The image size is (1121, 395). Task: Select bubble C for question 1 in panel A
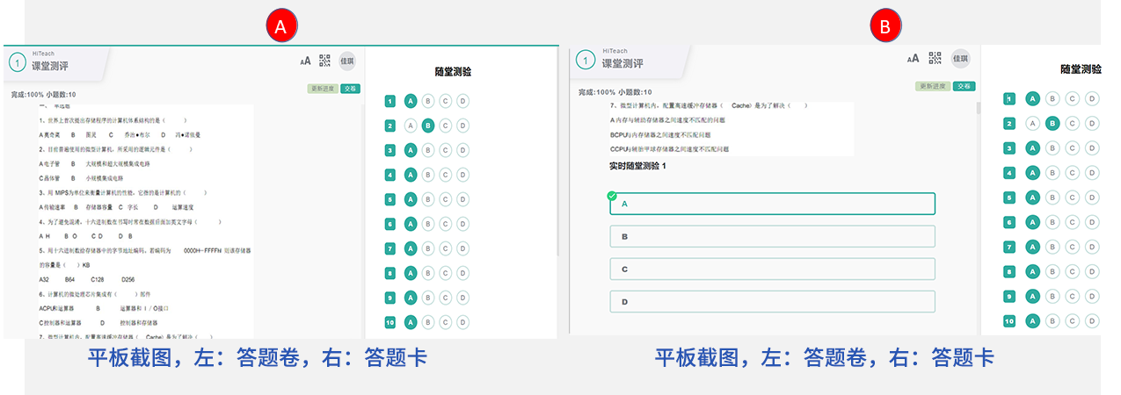[446, 101]
